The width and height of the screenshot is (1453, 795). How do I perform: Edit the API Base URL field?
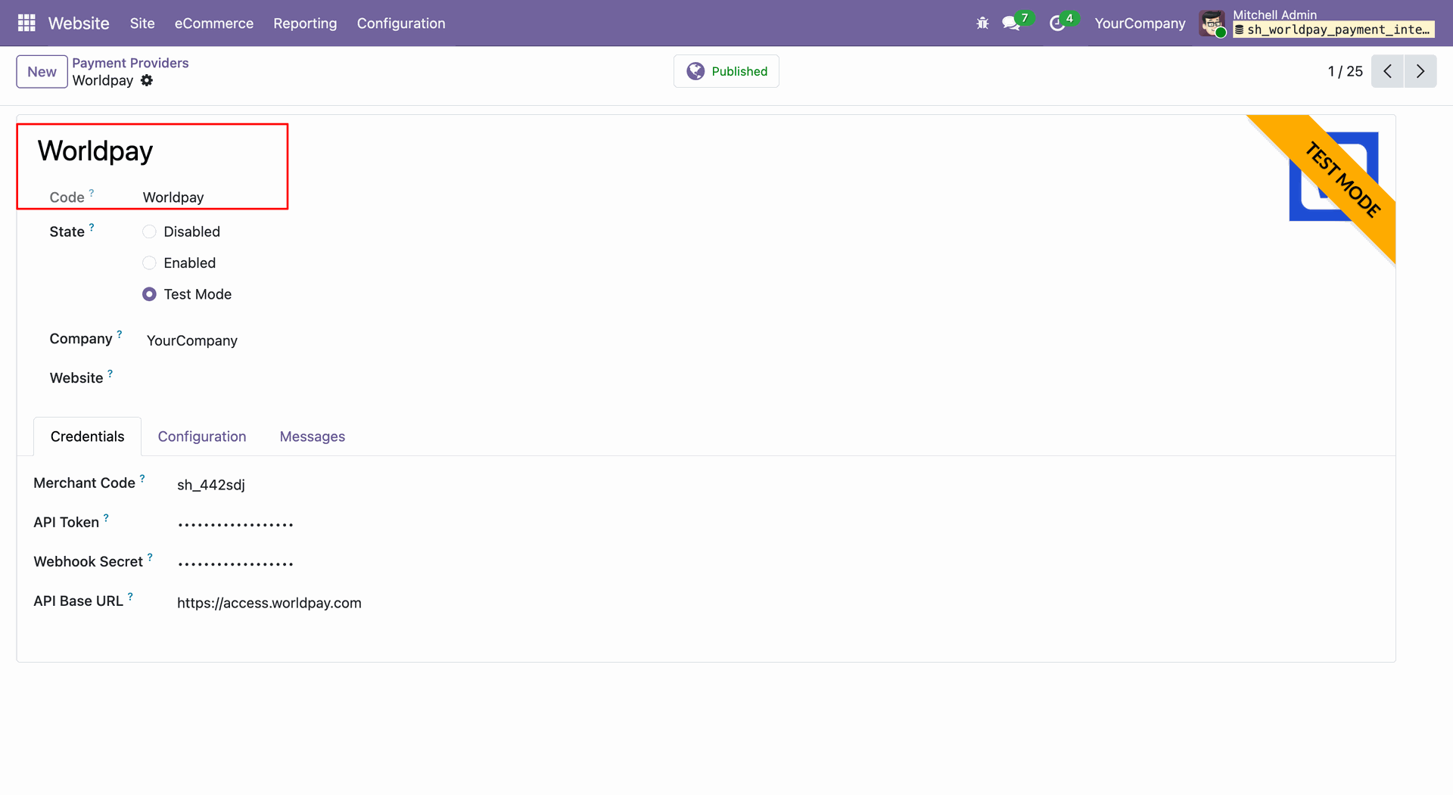tap(269, 603)
